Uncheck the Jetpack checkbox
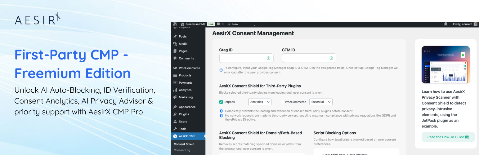This screenshot has width=479, height=155. [x=221, y=102]
